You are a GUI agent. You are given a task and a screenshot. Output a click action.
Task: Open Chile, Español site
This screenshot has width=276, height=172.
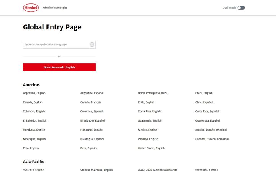point(204,102)
